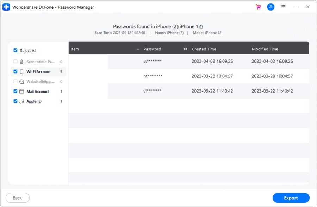317x207 pixels.
Task: Toggle the Select All checkbox
Action: tap(15, 50)
